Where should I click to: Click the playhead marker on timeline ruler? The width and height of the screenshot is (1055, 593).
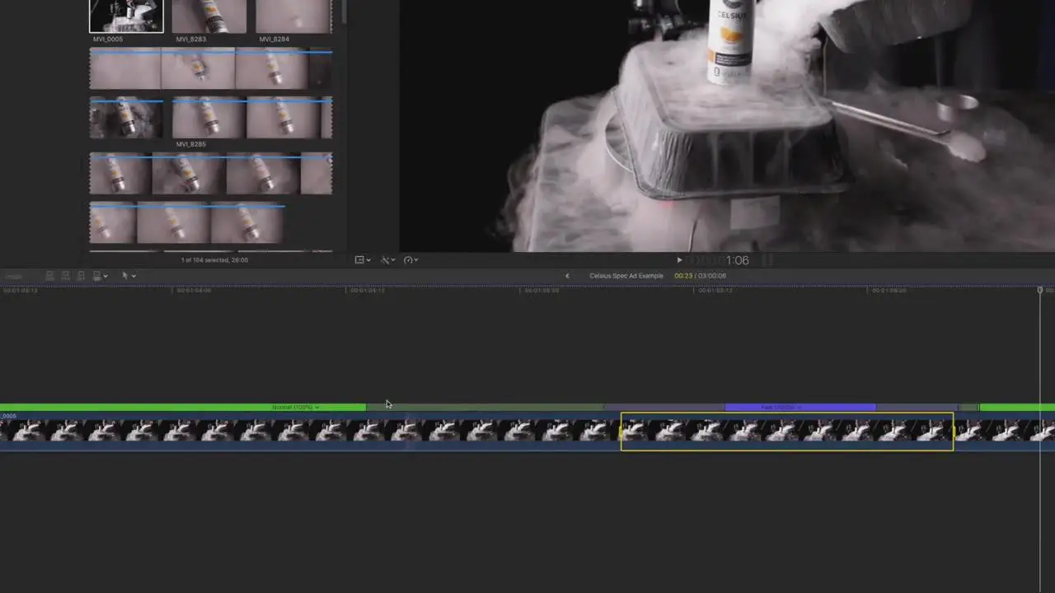coord(1040,290)
